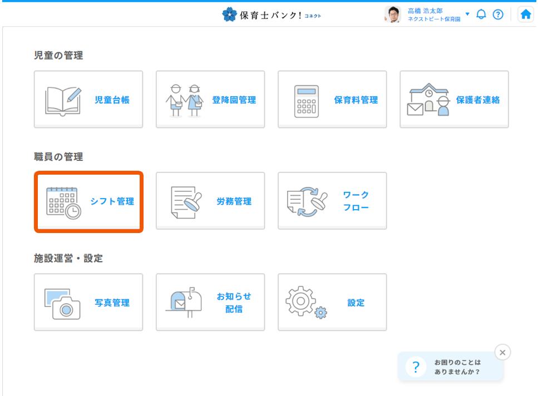Screen dimensions: 538x396
Task: Click the stamped document 労務管理 icon
Action: 185,202
